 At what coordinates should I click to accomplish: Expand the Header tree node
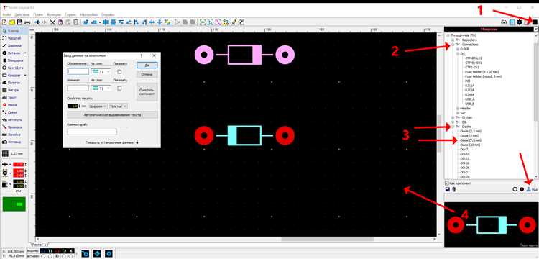pyautogui.click(x=458, y=109)
